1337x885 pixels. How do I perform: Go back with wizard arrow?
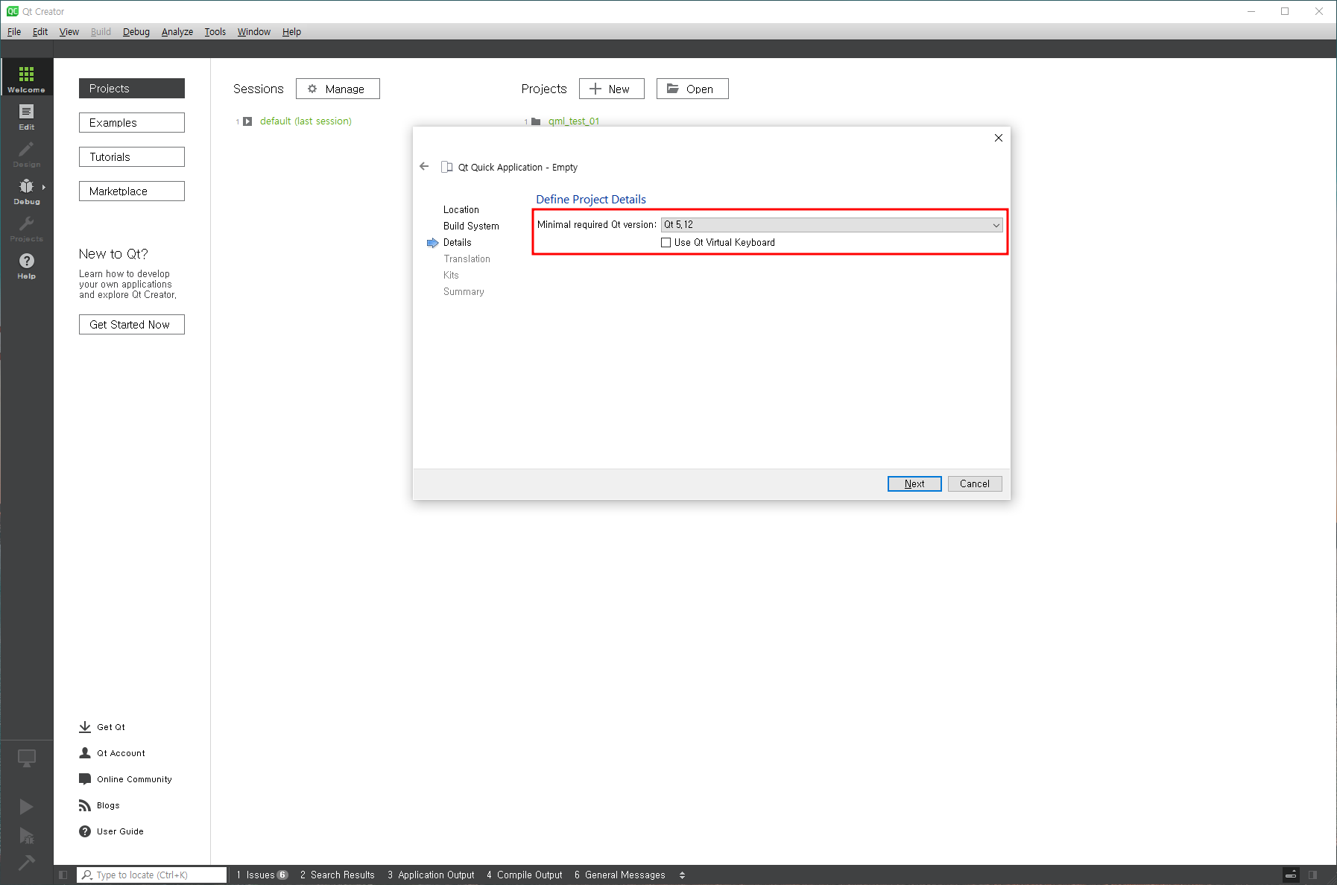(x=424, y=166)
